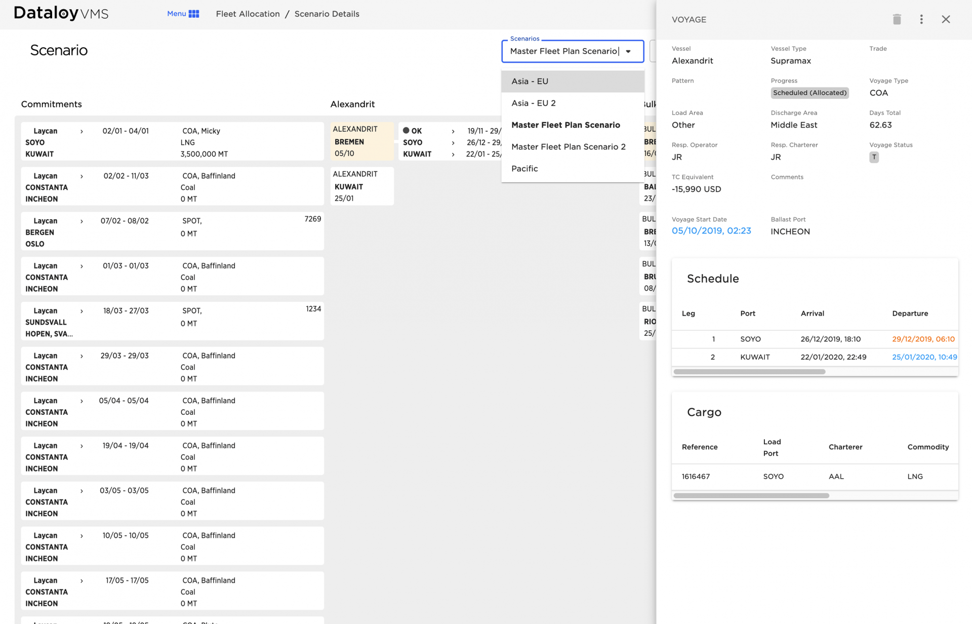The height and width of the screenshot is (624, 972).
Task: Select Master Fleet Plan Scenario 2
Action: click(568, 147)
